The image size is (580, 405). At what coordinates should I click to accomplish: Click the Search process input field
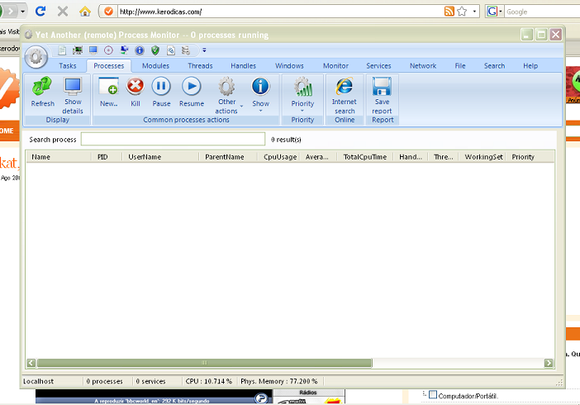[x=174, y=139]
